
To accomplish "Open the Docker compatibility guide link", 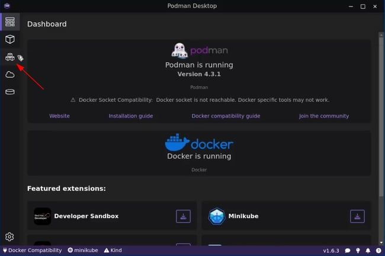I will 226,116.
